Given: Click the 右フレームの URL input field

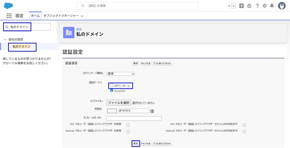Looking at the screenshot, I should pyautogui.click(x=134, y=119).
